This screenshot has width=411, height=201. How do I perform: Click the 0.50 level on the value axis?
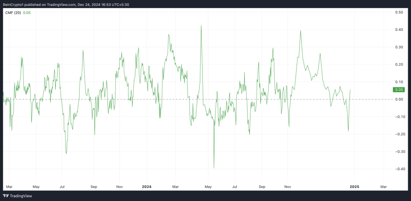[399, 12]
